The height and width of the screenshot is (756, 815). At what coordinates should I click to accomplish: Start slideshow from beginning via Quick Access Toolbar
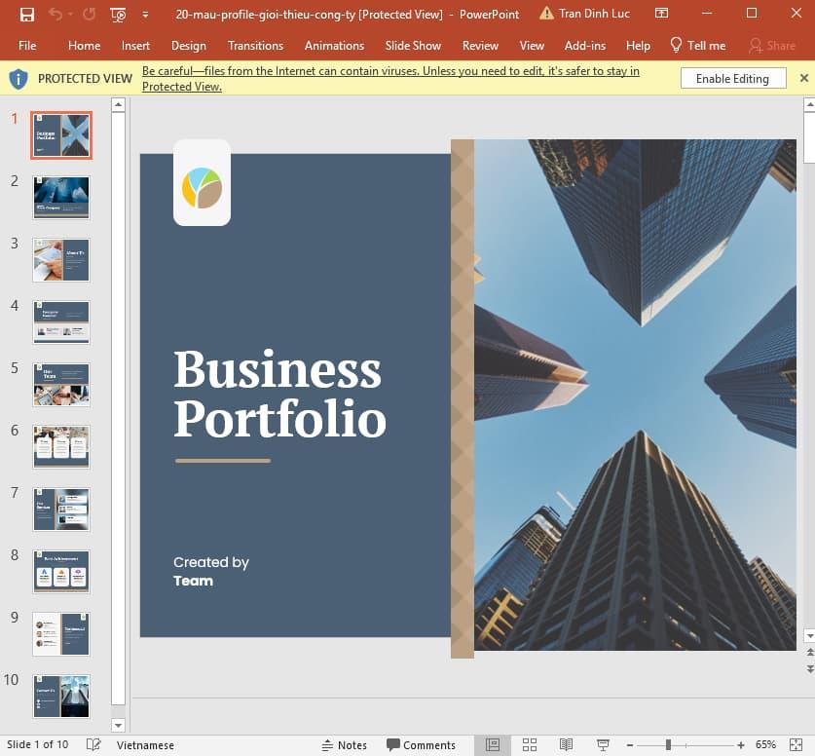[117, 15]
